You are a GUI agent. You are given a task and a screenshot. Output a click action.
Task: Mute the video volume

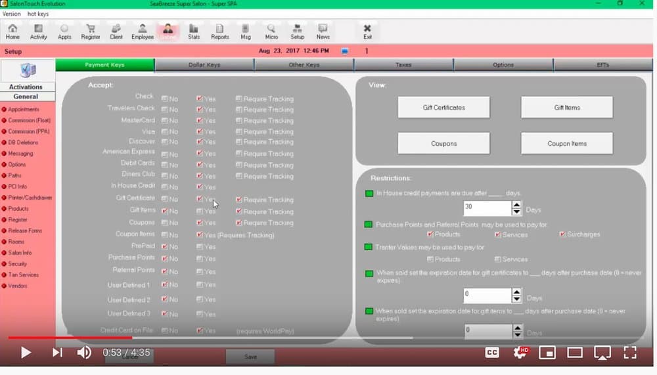84,353
